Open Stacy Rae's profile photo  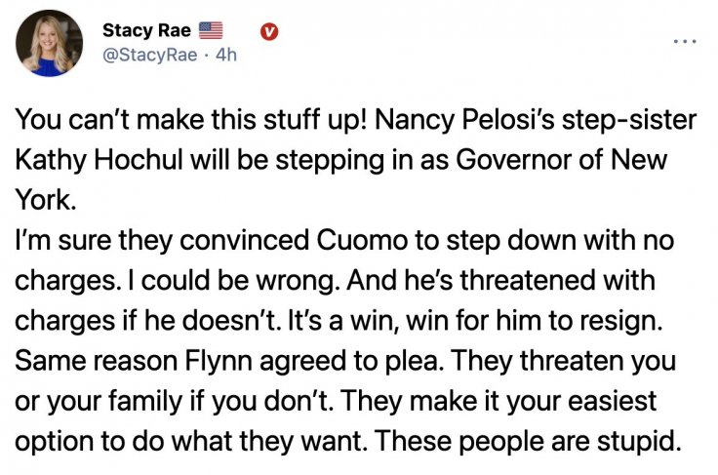tap(50, 43)
